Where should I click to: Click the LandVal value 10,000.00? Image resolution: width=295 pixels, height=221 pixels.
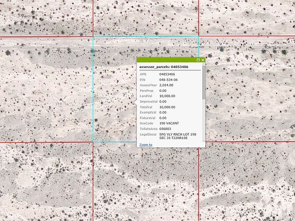coord(167,96)
